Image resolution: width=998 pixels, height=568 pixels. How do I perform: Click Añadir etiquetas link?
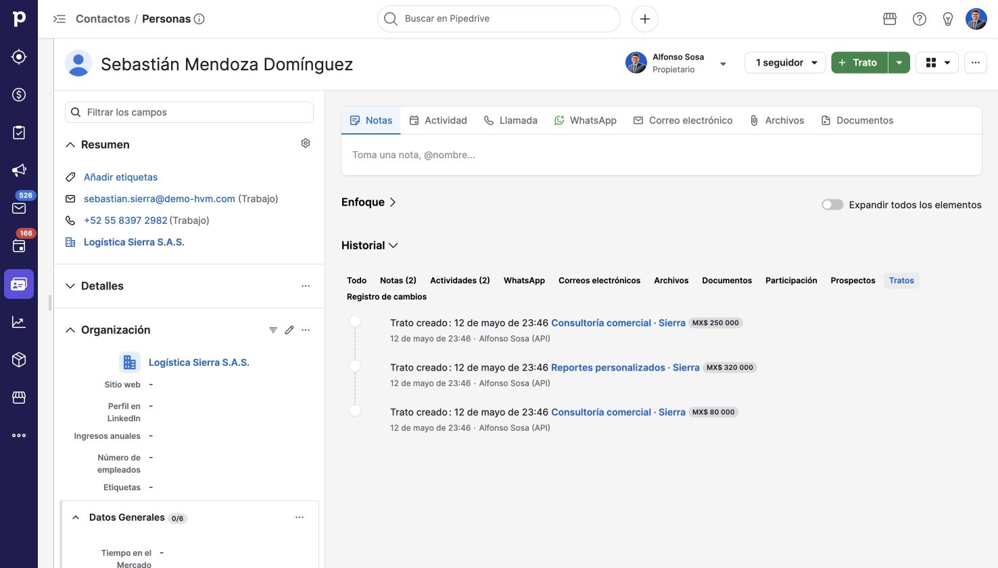click(120, 177)
